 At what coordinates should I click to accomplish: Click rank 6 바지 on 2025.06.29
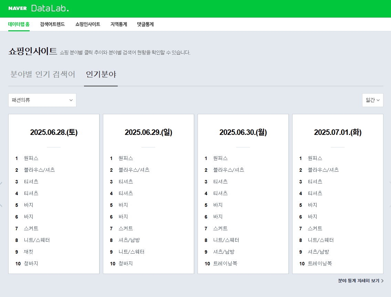tap(123, 217)
